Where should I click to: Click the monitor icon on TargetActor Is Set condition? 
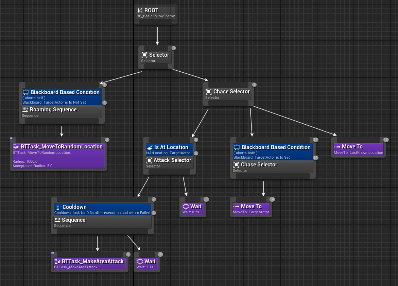(237, 147)
